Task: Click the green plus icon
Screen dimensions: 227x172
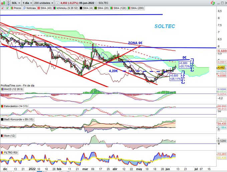Action: tap(7, 8)
